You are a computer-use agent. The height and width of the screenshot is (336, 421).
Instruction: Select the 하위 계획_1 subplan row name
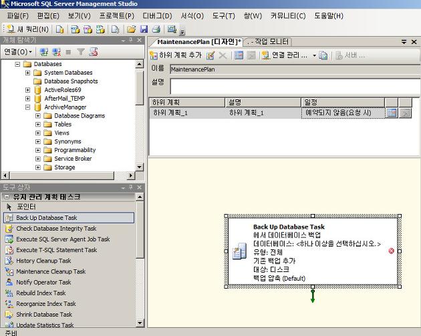coord(170,113)
